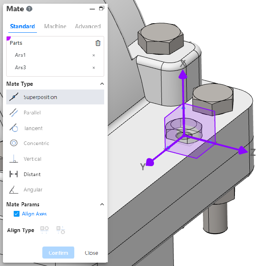Select the first Align Type icon
Screen dimensions: 271x266
(x=44, y=230)
